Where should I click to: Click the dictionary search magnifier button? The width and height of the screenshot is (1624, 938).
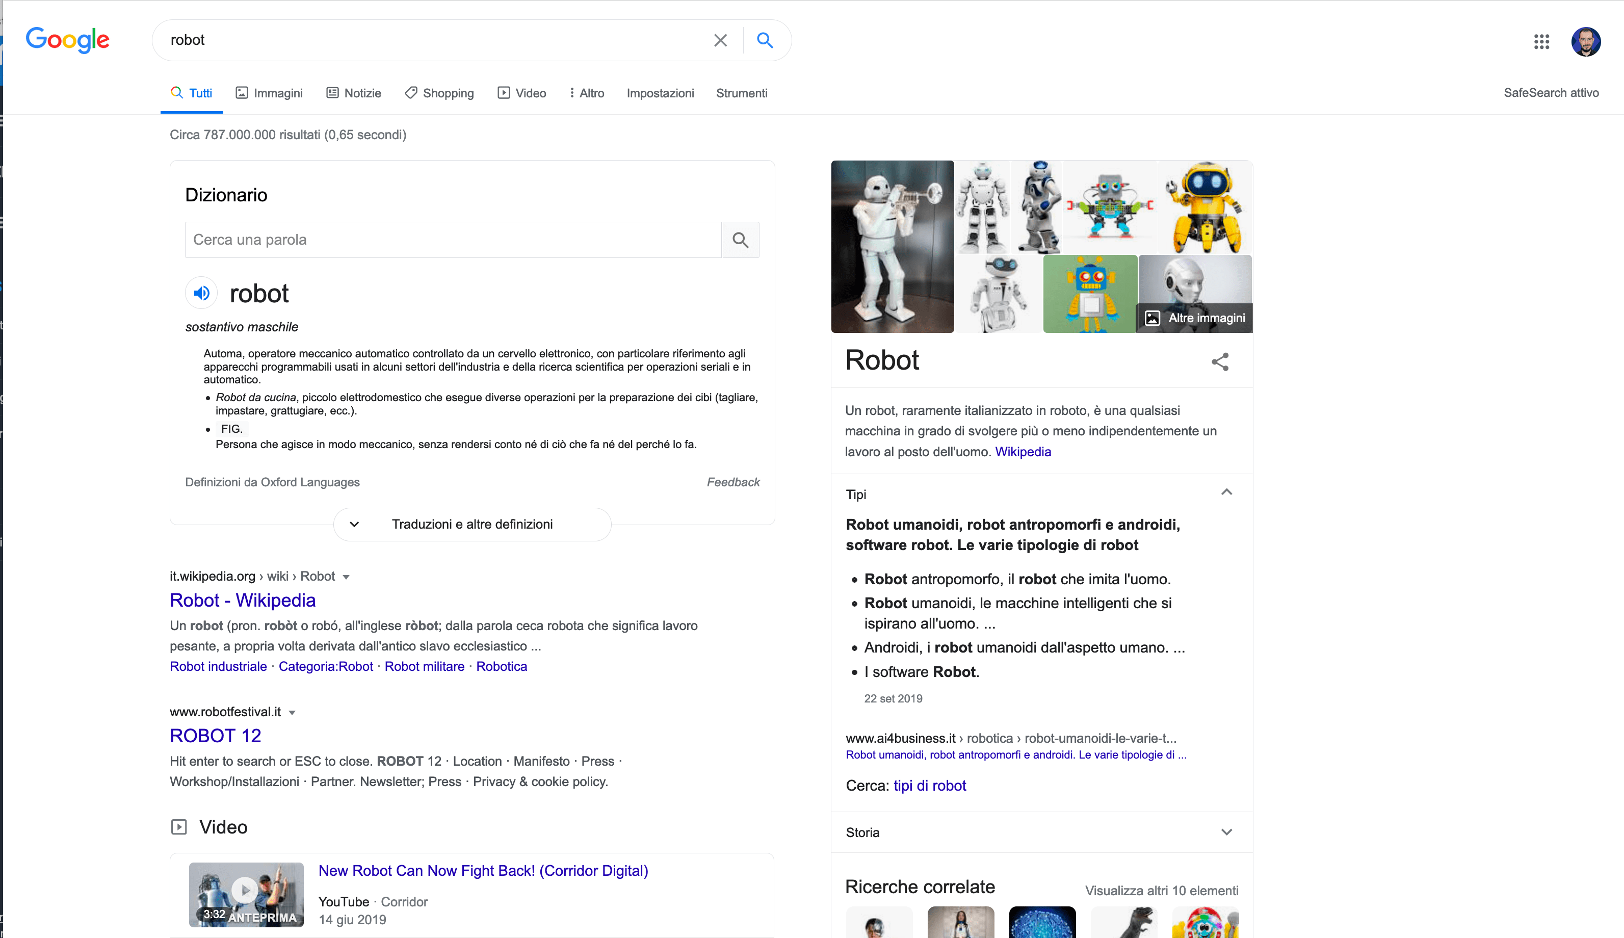pos(740,240)
